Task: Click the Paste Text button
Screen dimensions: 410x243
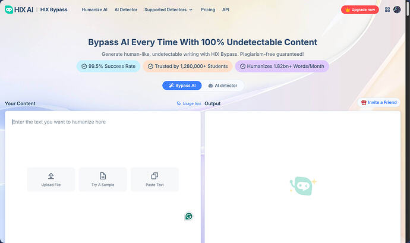Action: point(154,179)
